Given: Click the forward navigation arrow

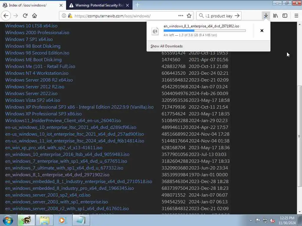Looking at the screenshot, I should (16, 16).
